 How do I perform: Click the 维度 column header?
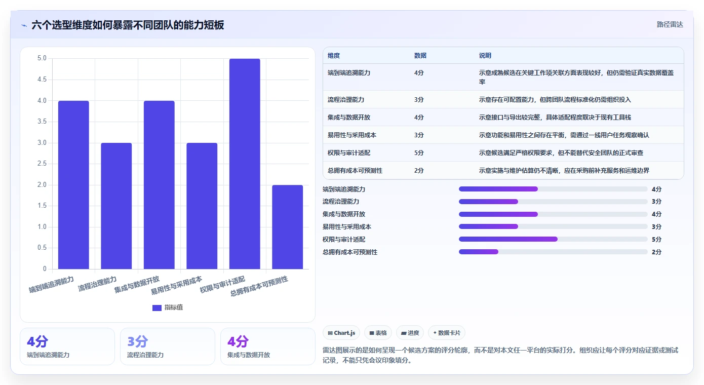click(334, 56)
